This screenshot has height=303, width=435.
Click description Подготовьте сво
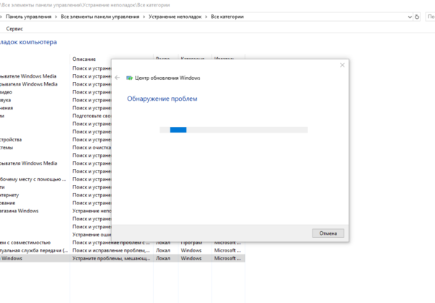click(x=91, y=116)
